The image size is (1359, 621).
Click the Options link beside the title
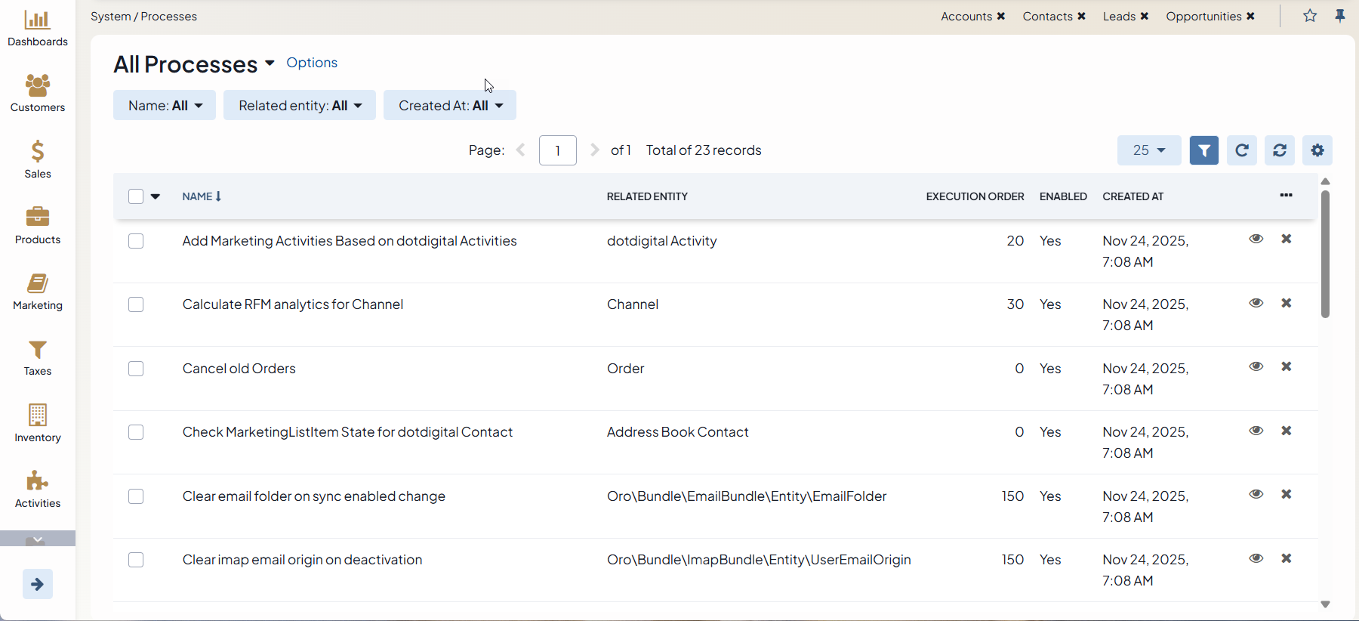[312, 63]
